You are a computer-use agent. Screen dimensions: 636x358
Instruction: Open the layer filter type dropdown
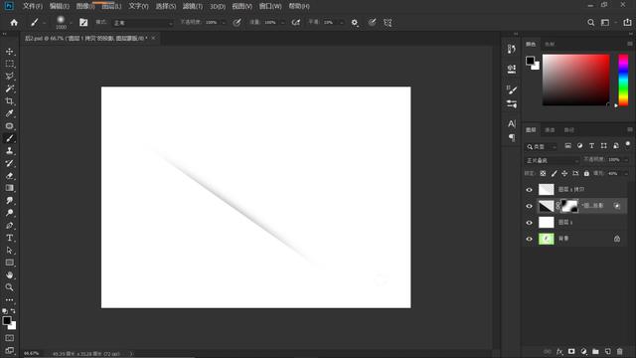pos(542,146)
